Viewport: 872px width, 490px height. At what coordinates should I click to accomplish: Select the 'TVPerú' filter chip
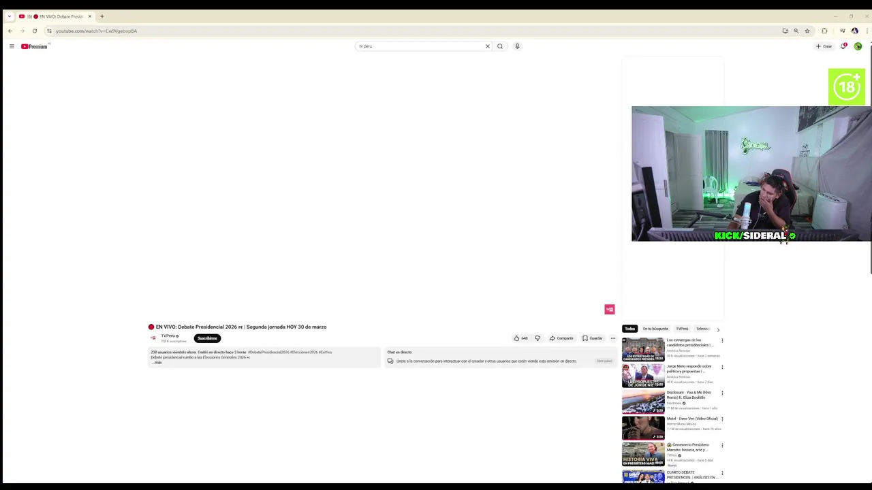(x=682, y=329)
